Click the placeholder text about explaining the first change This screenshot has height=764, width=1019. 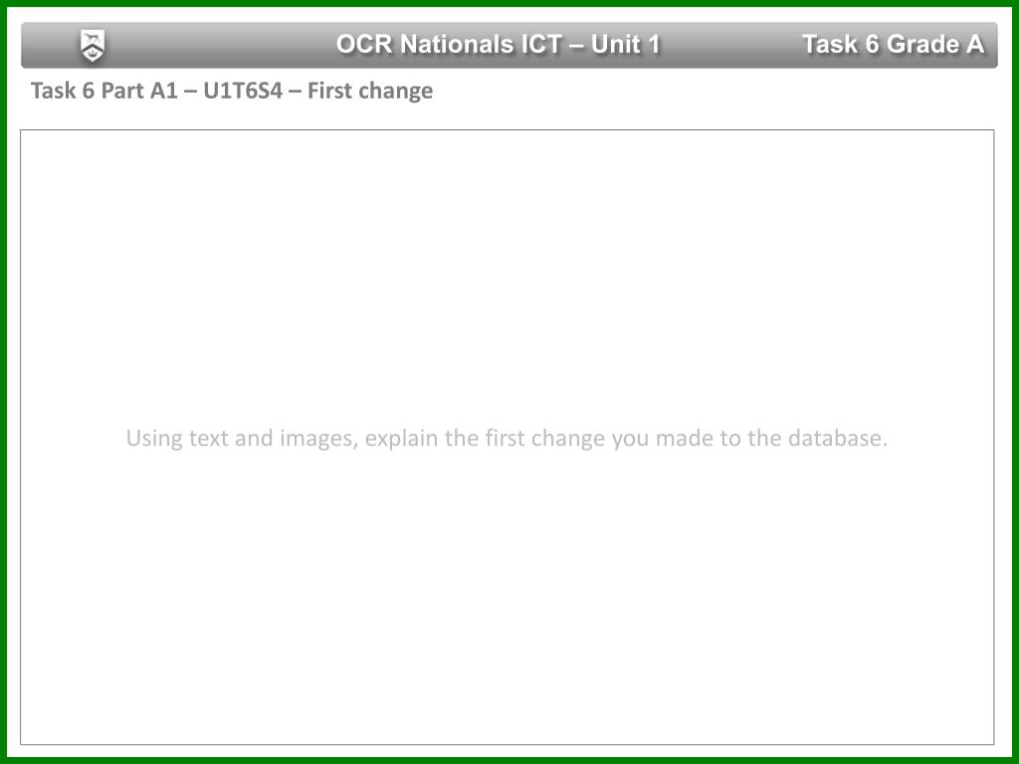pos(507,439)
